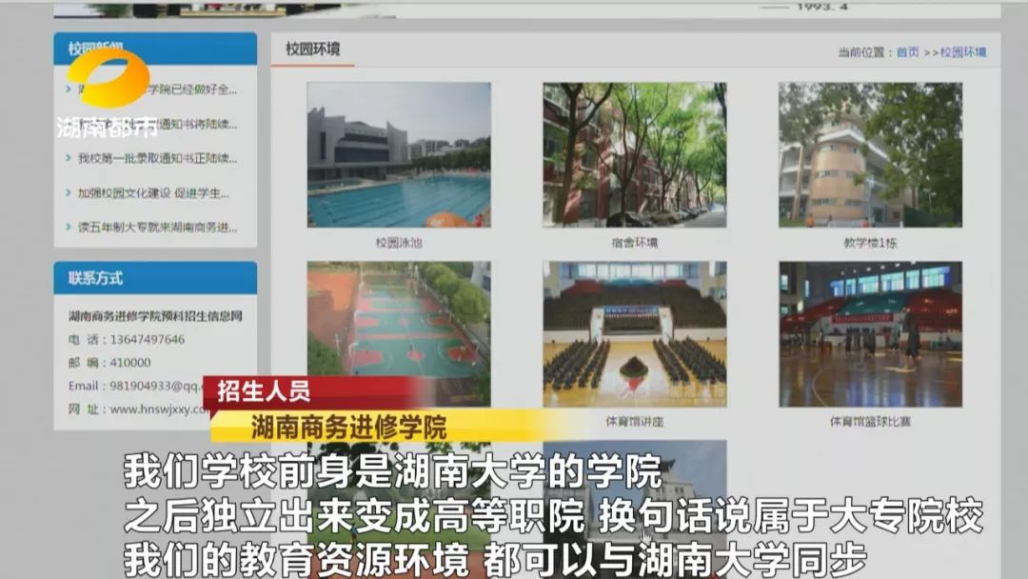Click the 湖南商务进修学院预科招生信息网 contact title
The height and width of the screenshot is (579, 1028).
click(x=155, y=316)
